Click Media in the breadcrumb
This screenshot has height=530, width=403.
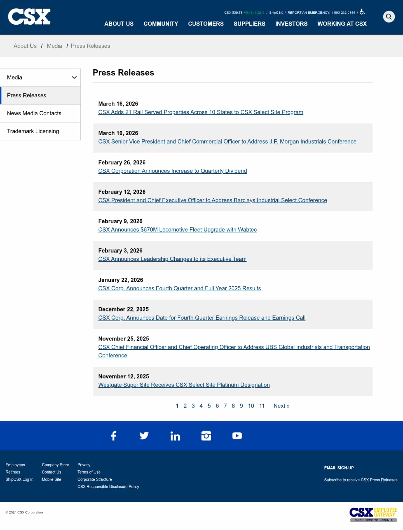pyautogui.click(x=54, y=46)
